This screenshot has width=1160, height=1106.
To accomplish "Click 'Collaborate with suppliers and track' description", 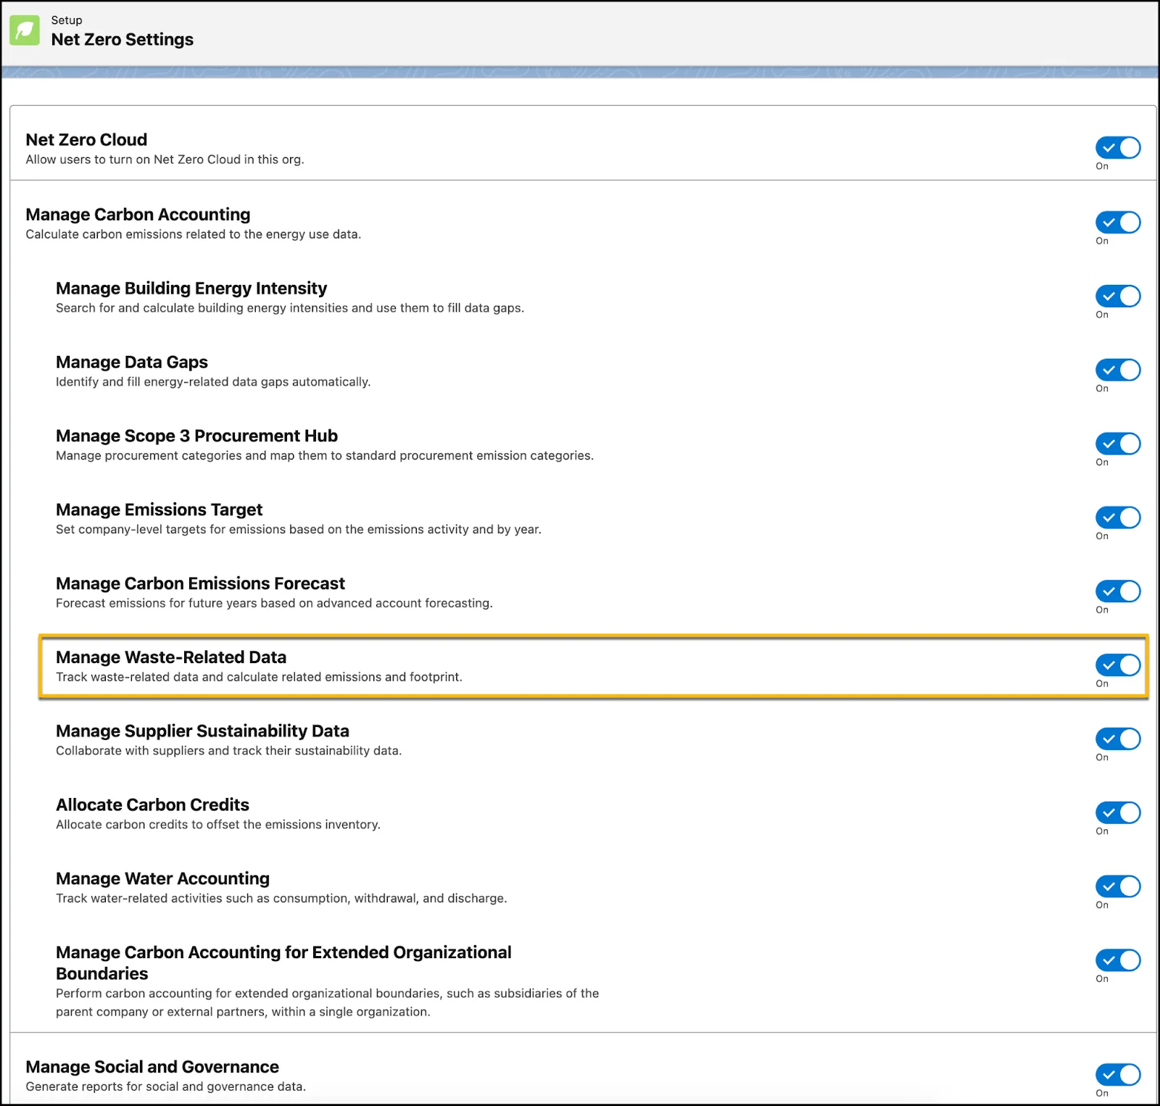I will tap(228, 751).
